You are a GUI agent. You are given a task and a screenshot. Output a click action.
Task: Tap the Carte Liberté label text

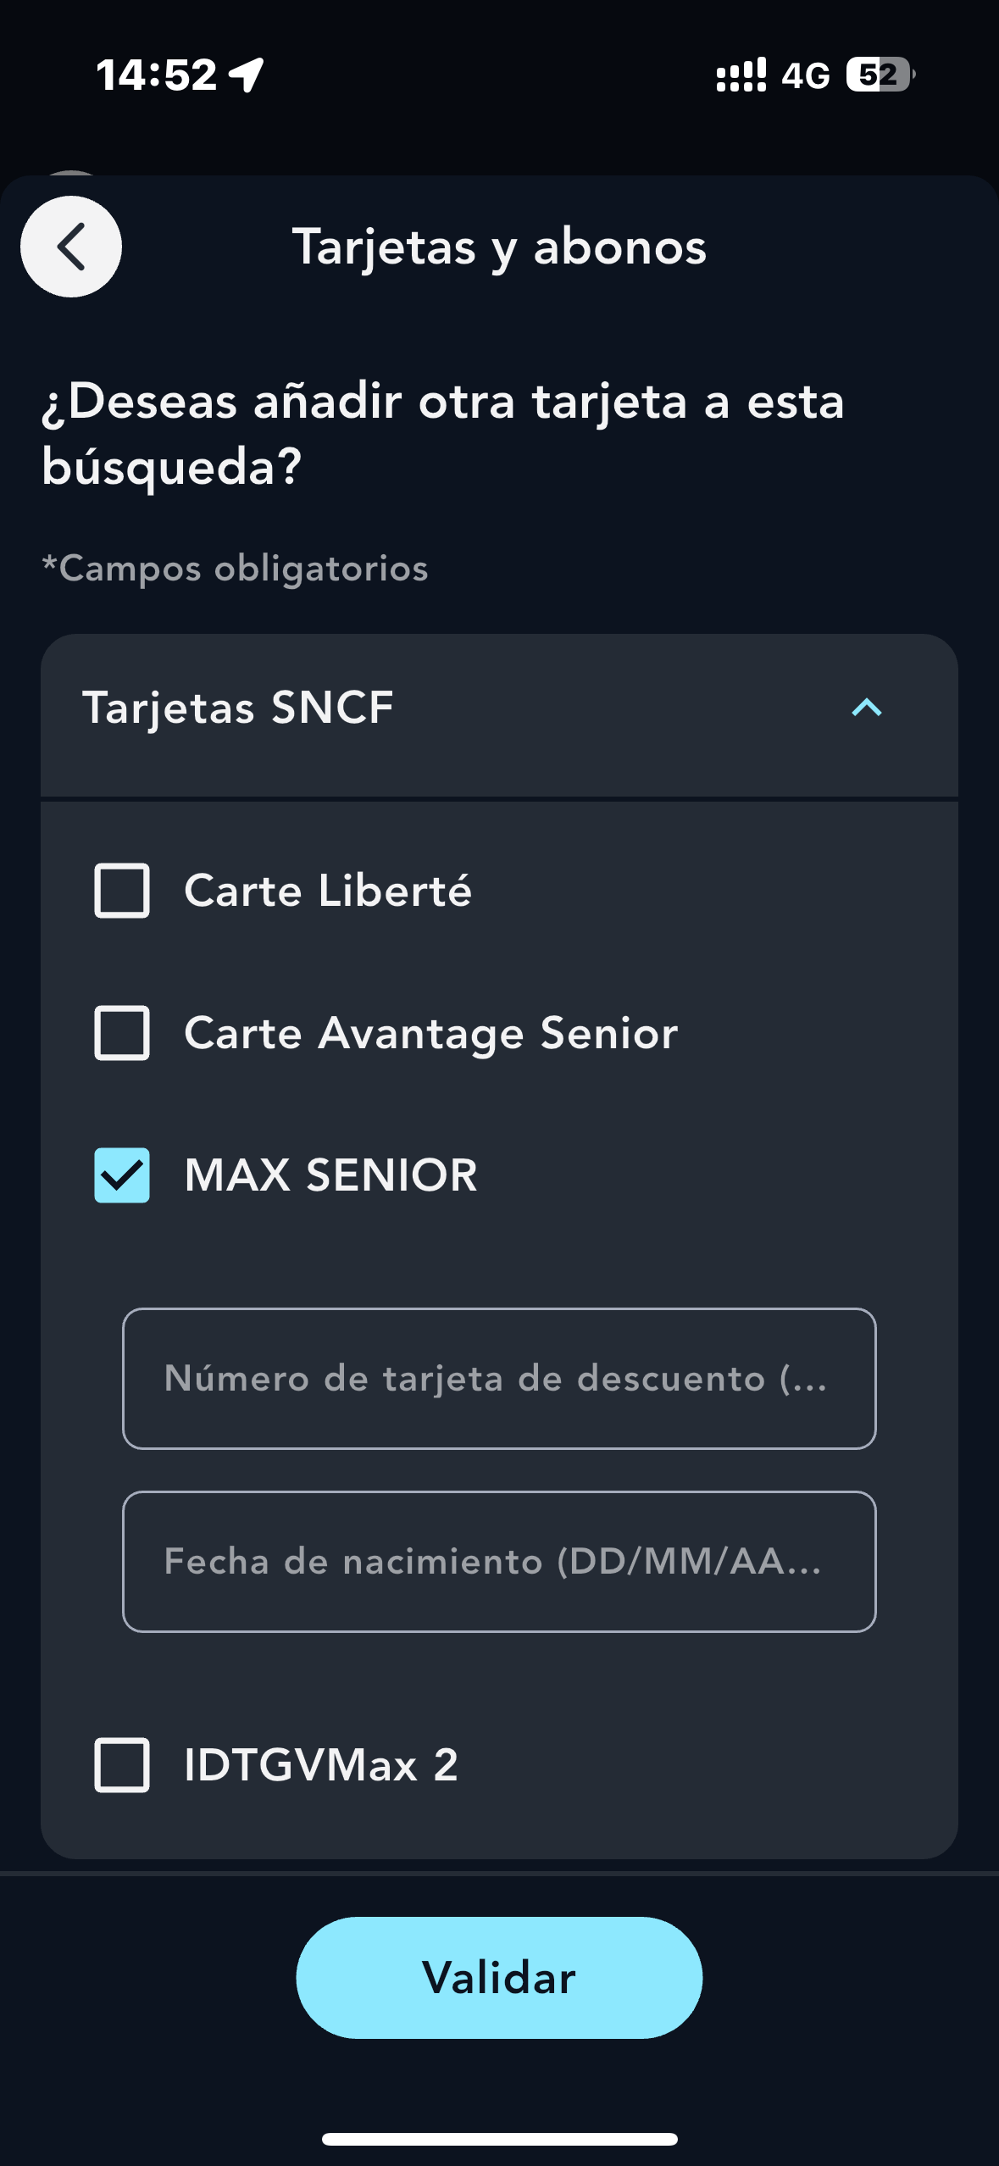coord(328,891)
